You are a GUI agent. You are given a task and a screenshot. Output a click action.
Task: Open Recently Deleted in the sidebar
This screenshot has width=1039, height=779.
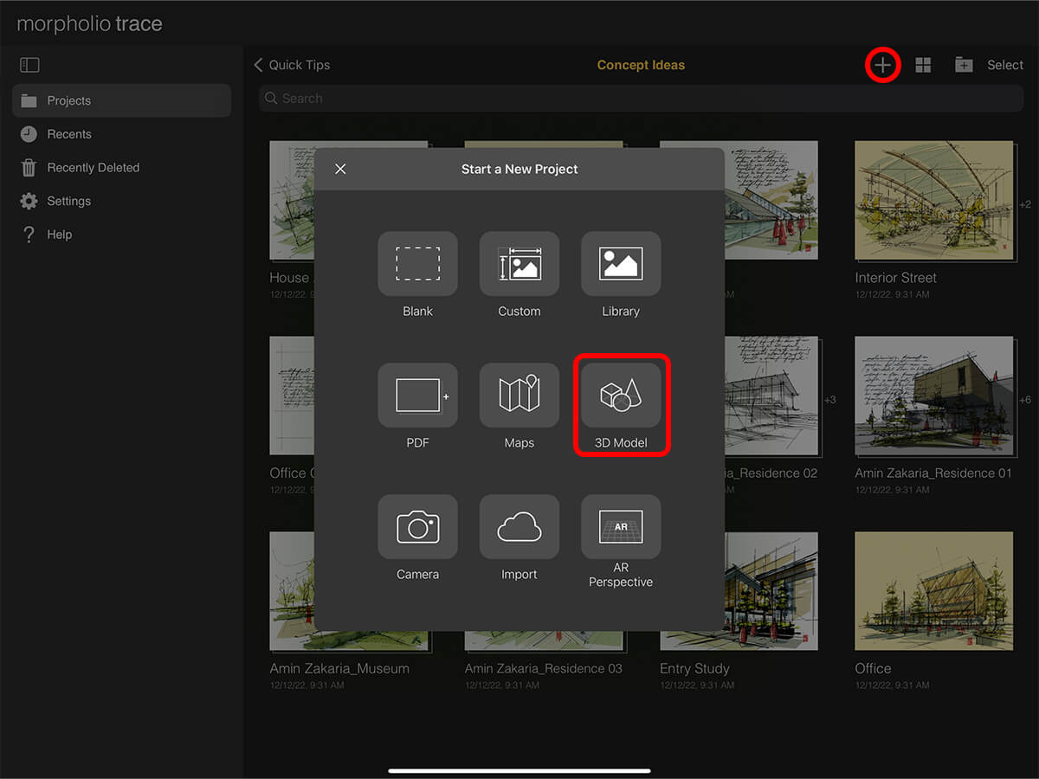tap(93, 168)
